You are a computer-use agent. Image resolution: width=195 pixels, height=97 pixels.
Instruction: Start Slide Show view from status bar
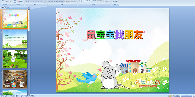click(174, 96)
